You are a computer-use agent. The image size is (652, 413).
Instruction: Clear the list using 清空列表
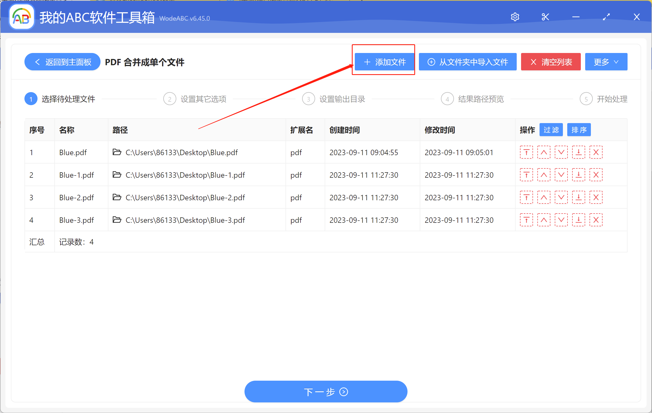pos(550,62)
